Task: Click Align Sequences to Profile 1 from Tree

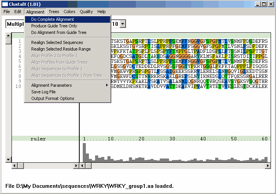Action: (68, 75)
